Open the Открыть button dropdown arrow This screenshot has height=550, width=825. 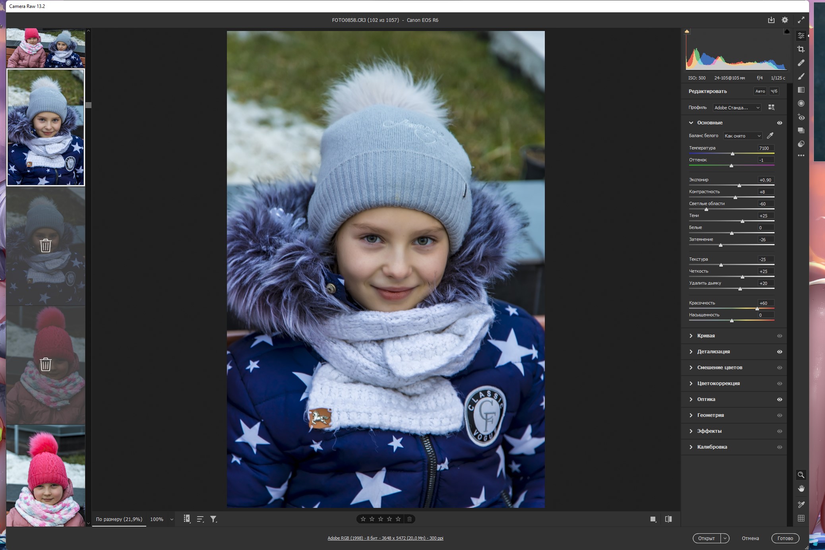[x=725, y=538]
